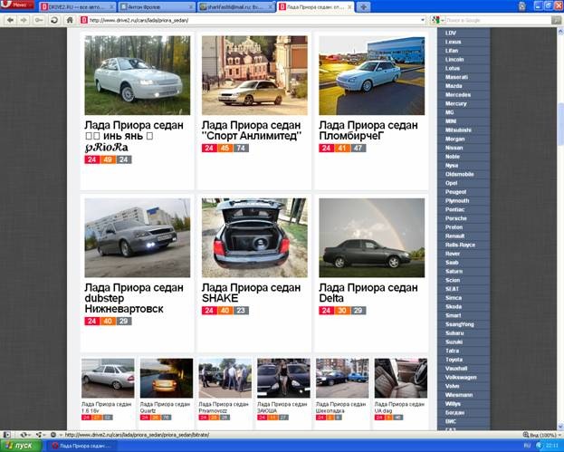Open the white Priora 'инь янь' photo
Image resolution: width=564 pixels, height=452 pixels.
click(138, 75)
